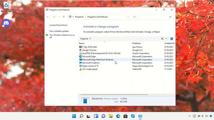Click publisher Igor Pavlov cell
This screenshot has width=214, height=120.
[137, 47]
